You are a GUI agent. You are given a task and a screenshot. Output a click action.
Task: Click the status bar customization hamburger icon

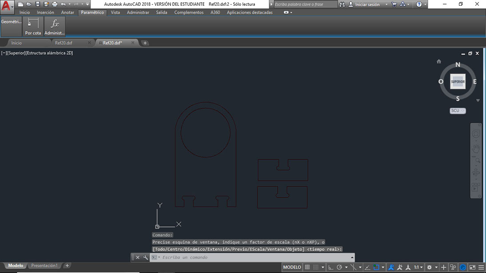(481, 267)
